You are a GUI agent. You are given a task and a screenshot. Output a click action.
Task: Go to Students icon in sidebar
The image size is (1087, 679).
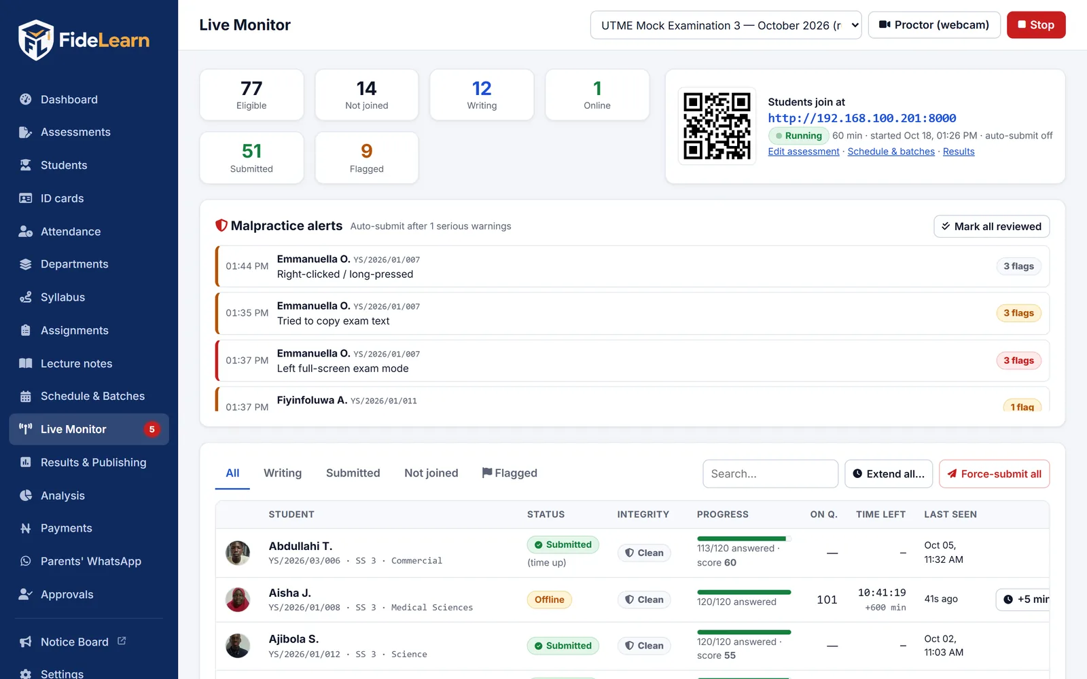coord(26,165)
